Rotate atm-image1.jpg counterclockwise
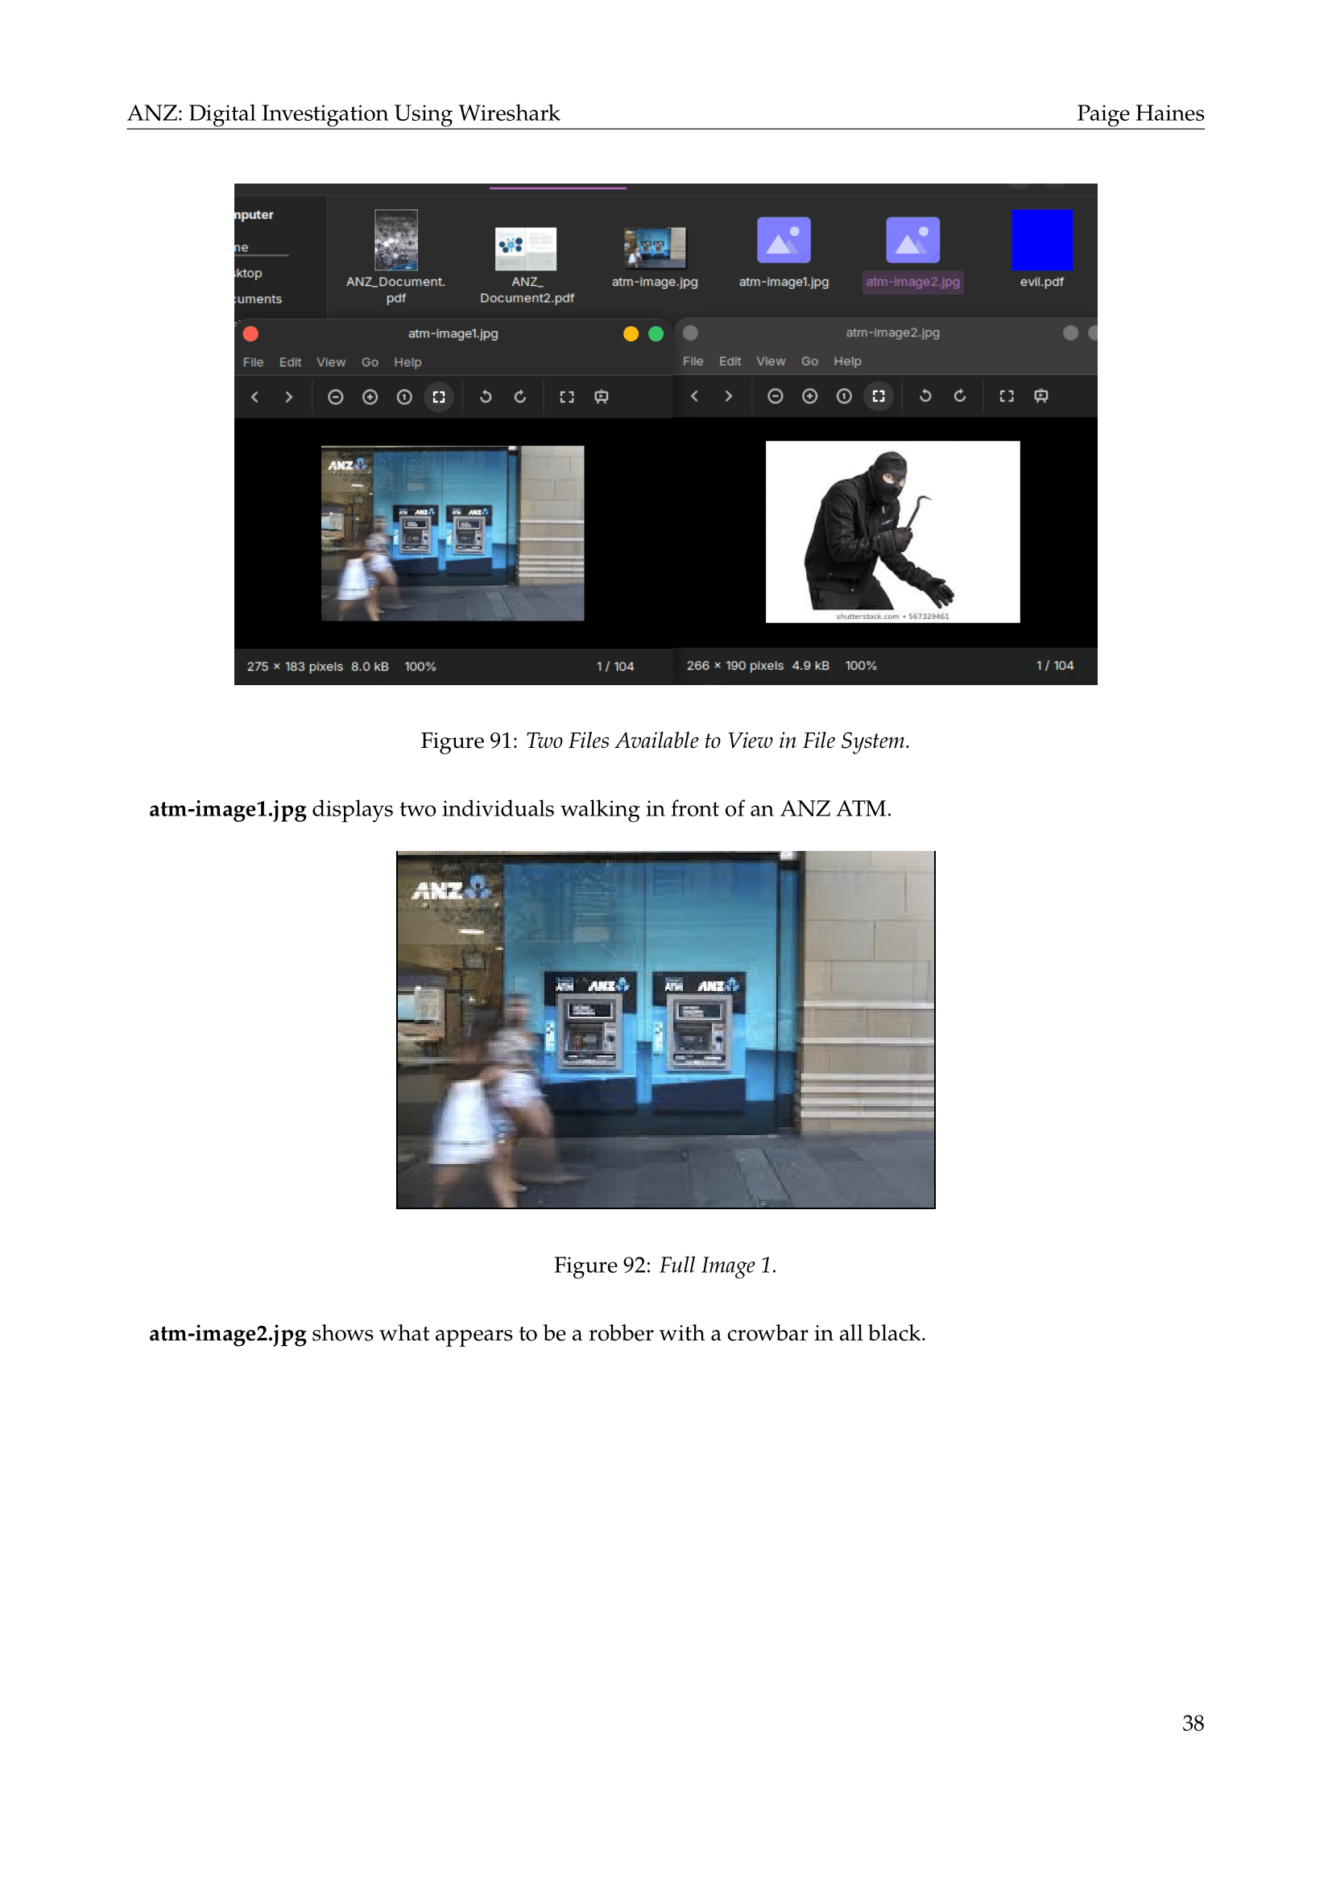The height and width of the screenshot is (1883, 1332). [486, 397]
